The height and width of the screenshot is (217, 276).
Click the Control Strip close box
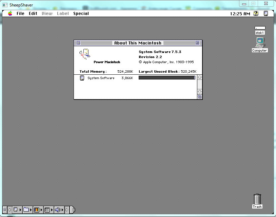point(5,210)
